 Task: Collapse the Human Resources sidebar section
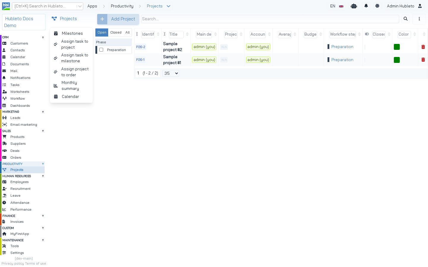click(43, 176)
